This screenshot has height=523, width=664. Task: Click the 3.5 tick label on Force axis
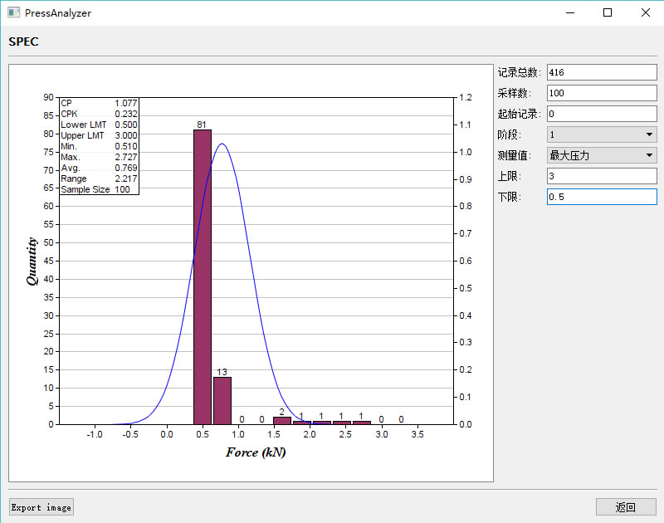(417, 434)
